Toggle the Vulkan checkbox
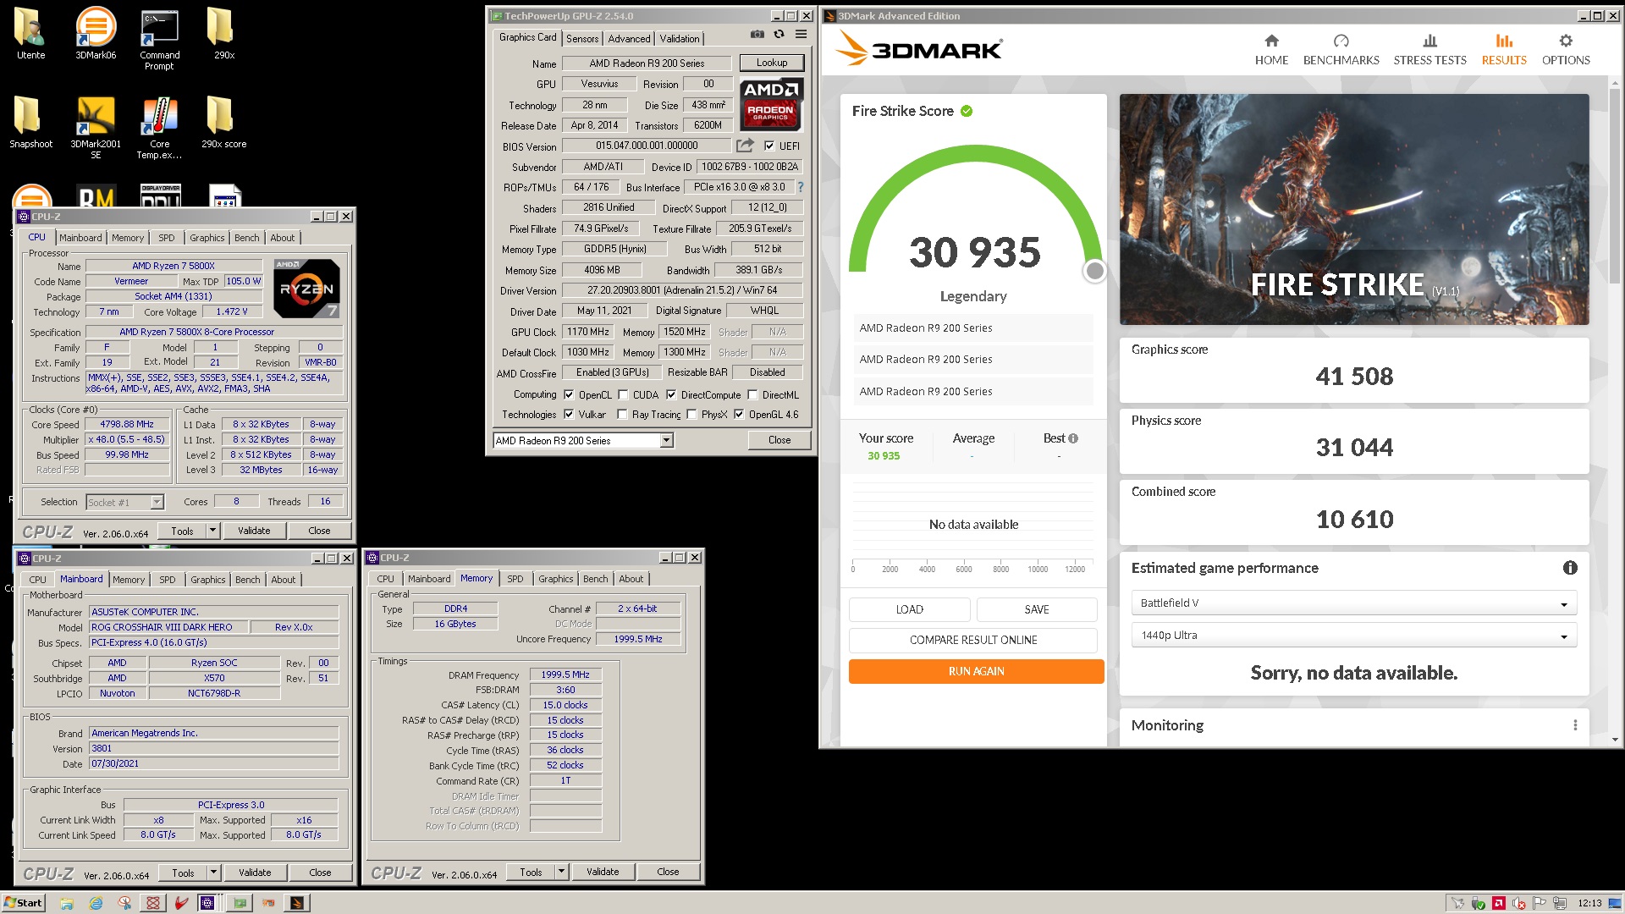 pyautogui.click(x=569, y=414)
